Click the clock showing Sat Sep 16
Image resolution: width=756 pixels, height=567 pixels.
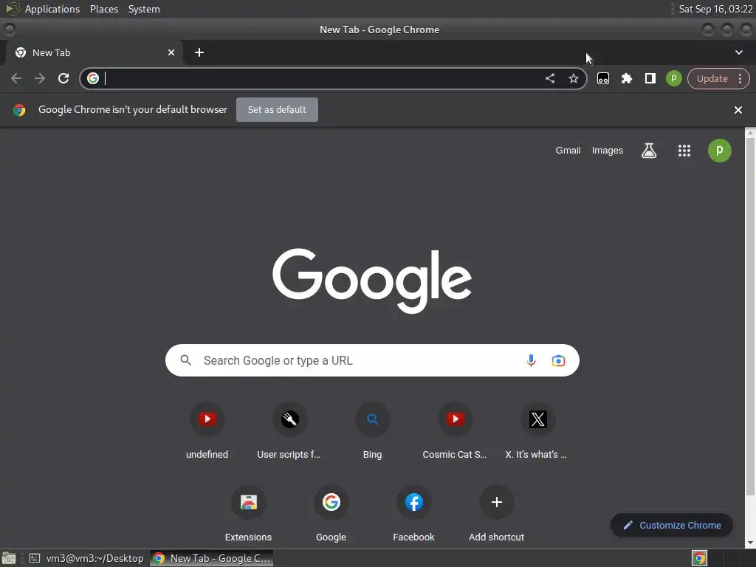715,9
